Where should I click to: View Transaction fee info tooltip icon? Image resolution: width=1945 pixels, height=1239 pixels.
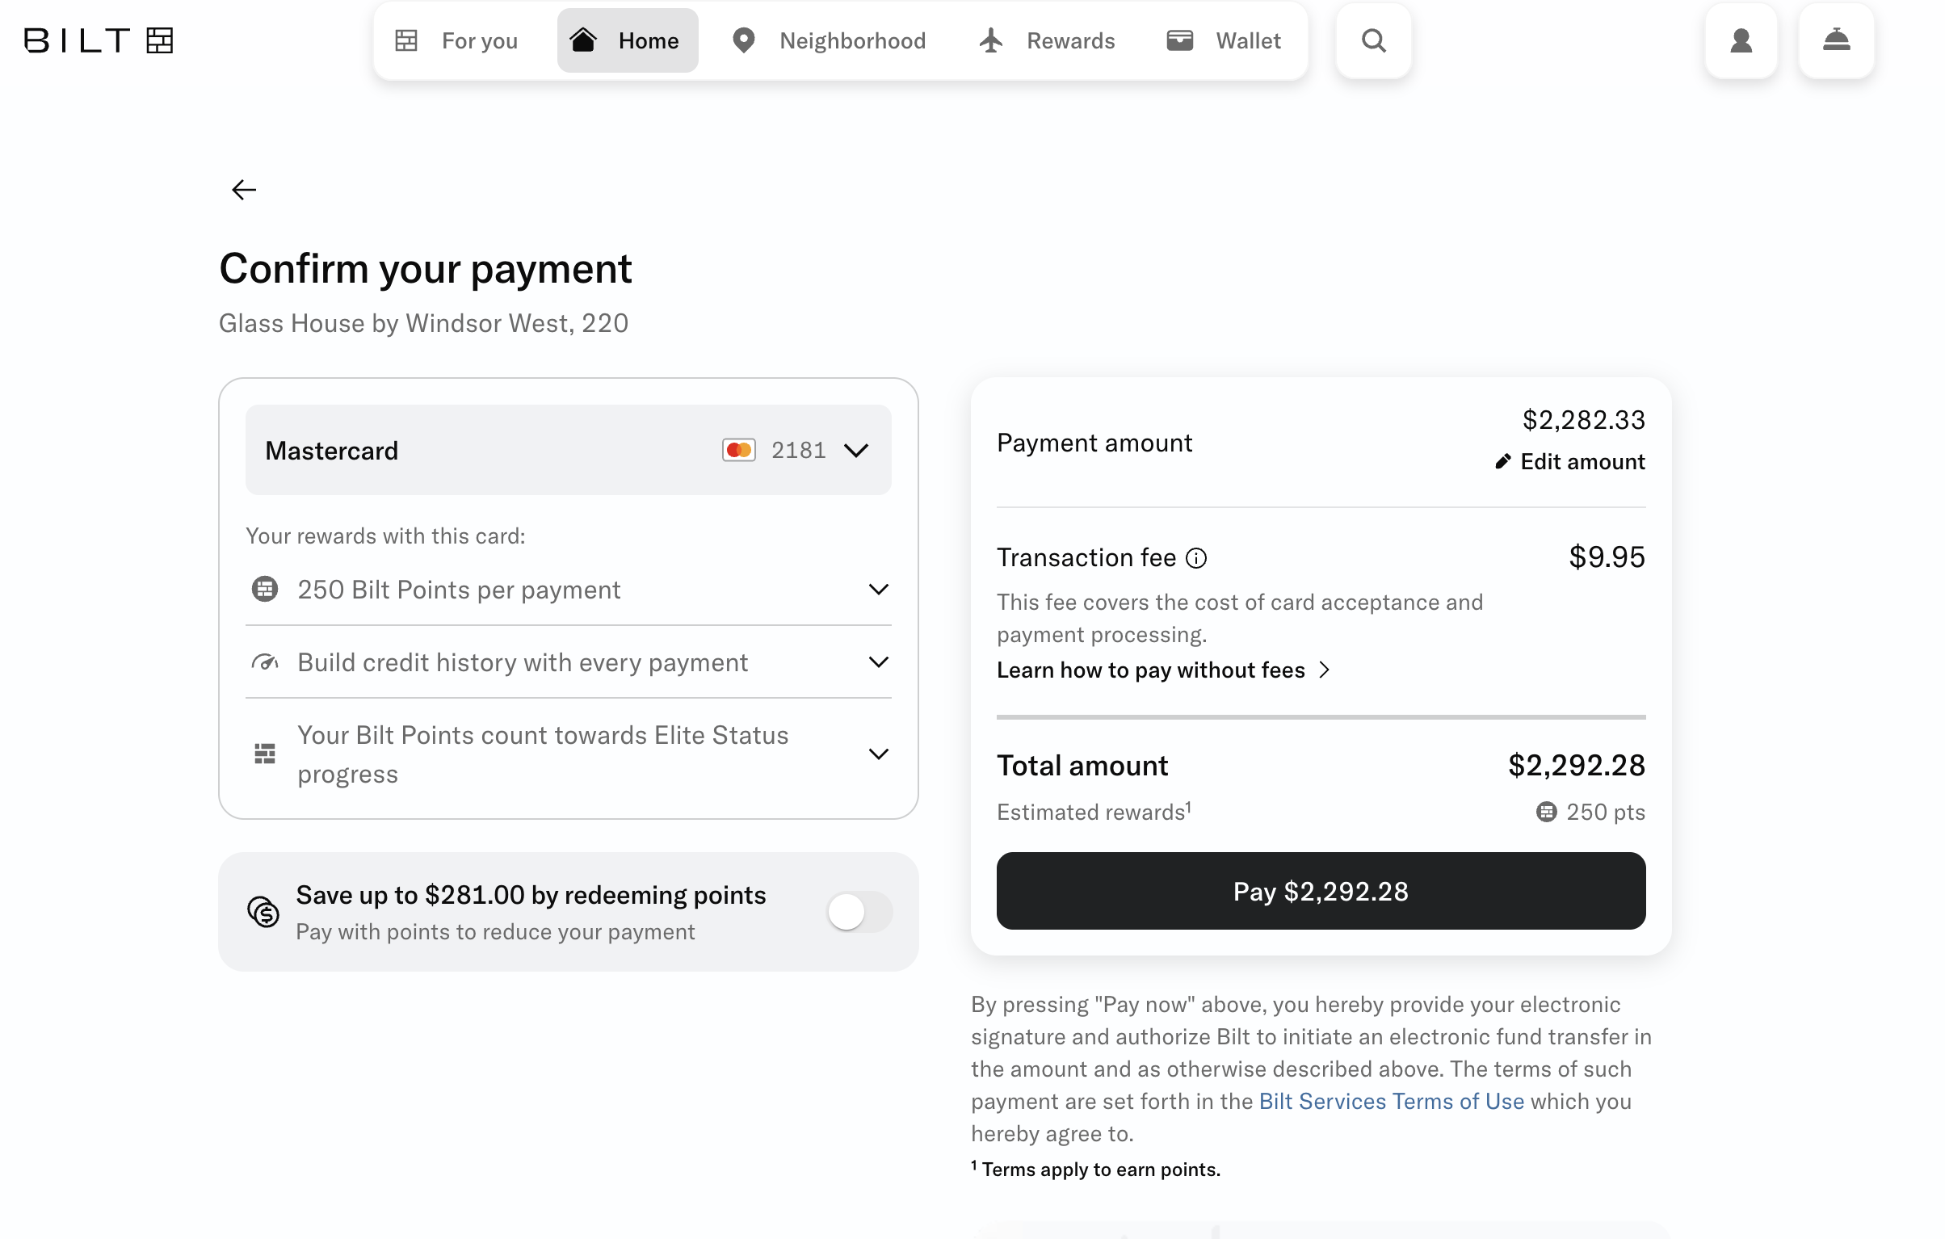1196,557
